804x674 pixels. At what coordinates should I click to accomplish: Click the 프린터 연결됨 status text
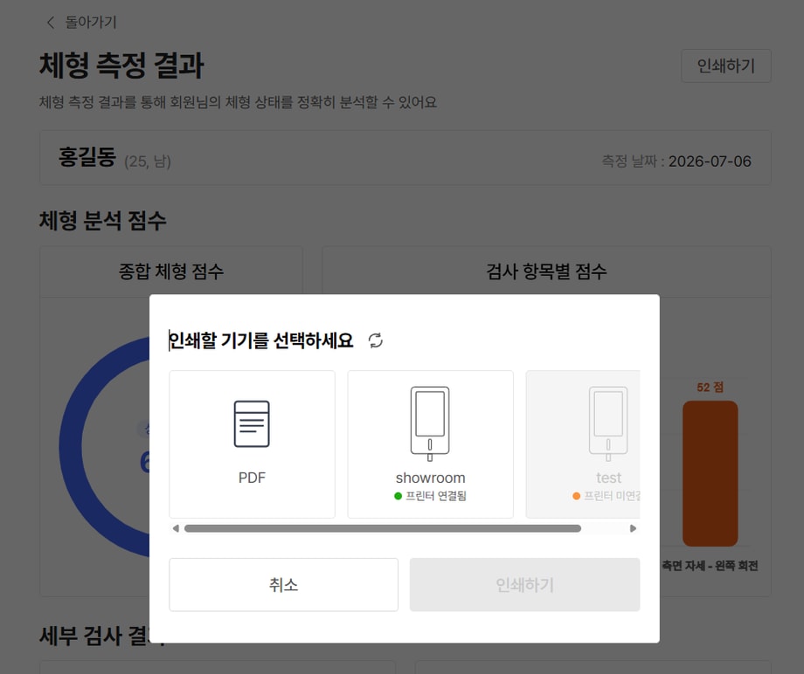point(436,496)
